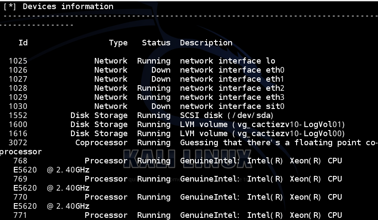This screenshot has height=220, width=378.
Task: Click processor 771 Running status
Action: 154,215
